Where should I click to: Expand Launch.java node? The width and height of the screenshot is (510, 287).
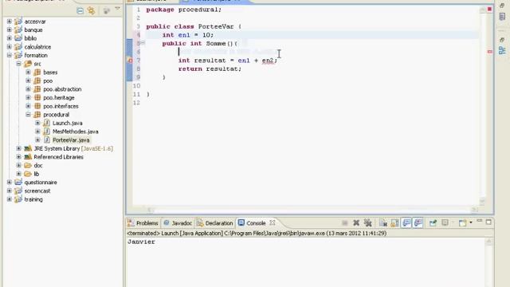pos(37,123)
